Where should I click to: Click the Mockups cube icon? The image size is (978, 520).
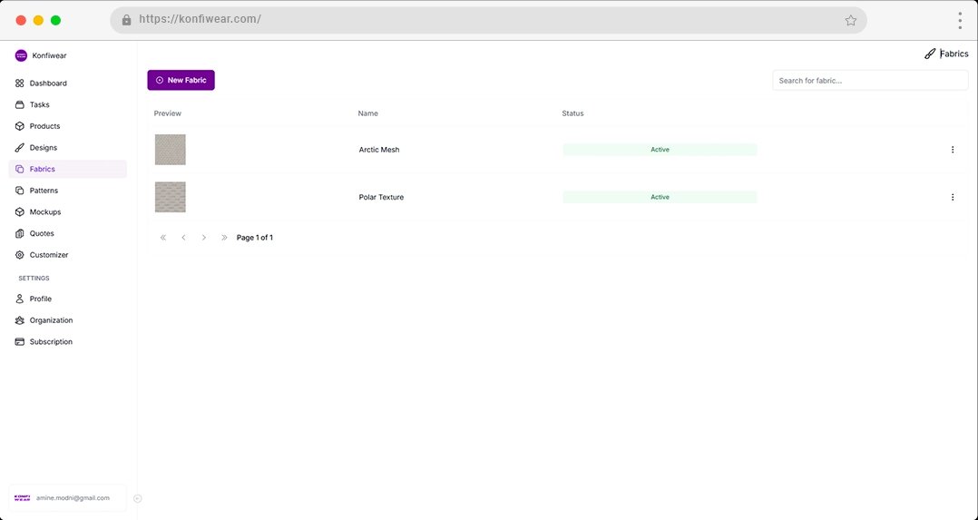point(20,212)
